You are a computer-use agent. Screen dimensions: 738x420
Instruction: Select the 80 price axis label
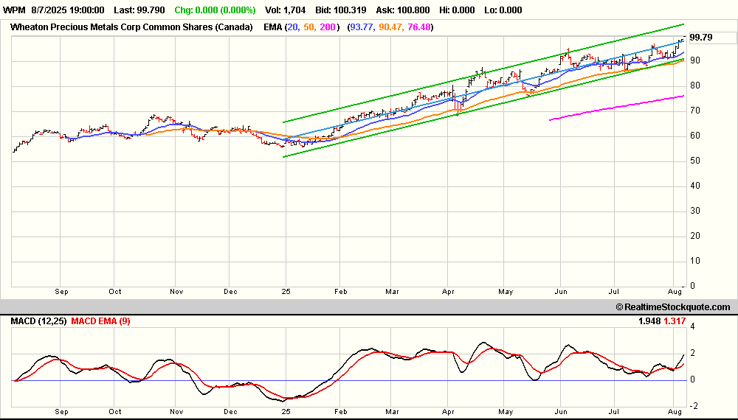pyautogui.click(x=694, y=85)
